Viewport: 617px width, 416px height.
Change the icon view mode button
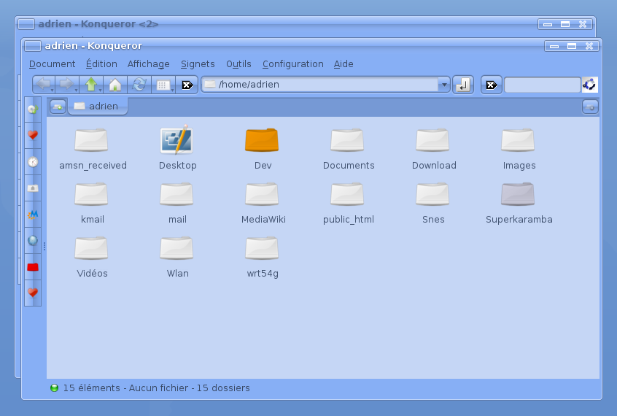tap(162, 85)
